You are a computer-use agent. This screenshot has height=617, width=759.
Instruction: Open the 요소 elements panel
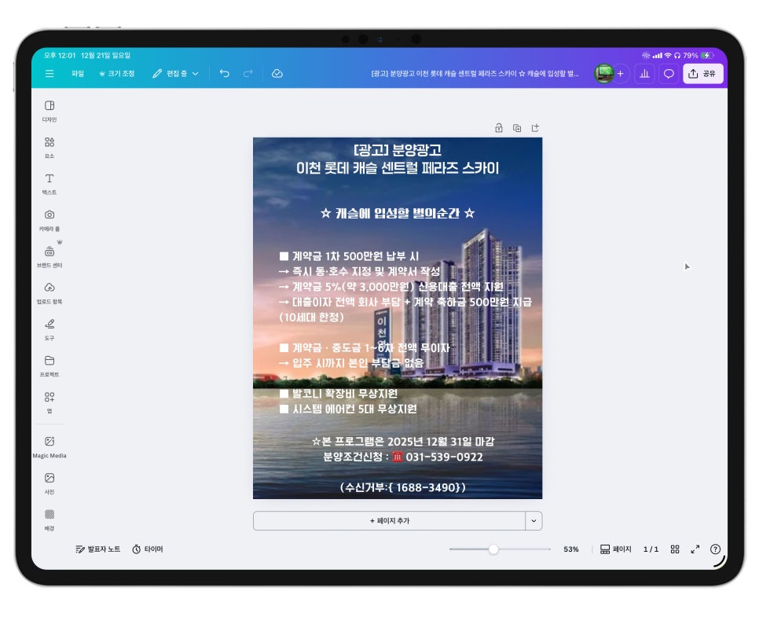tap(49, 147)
